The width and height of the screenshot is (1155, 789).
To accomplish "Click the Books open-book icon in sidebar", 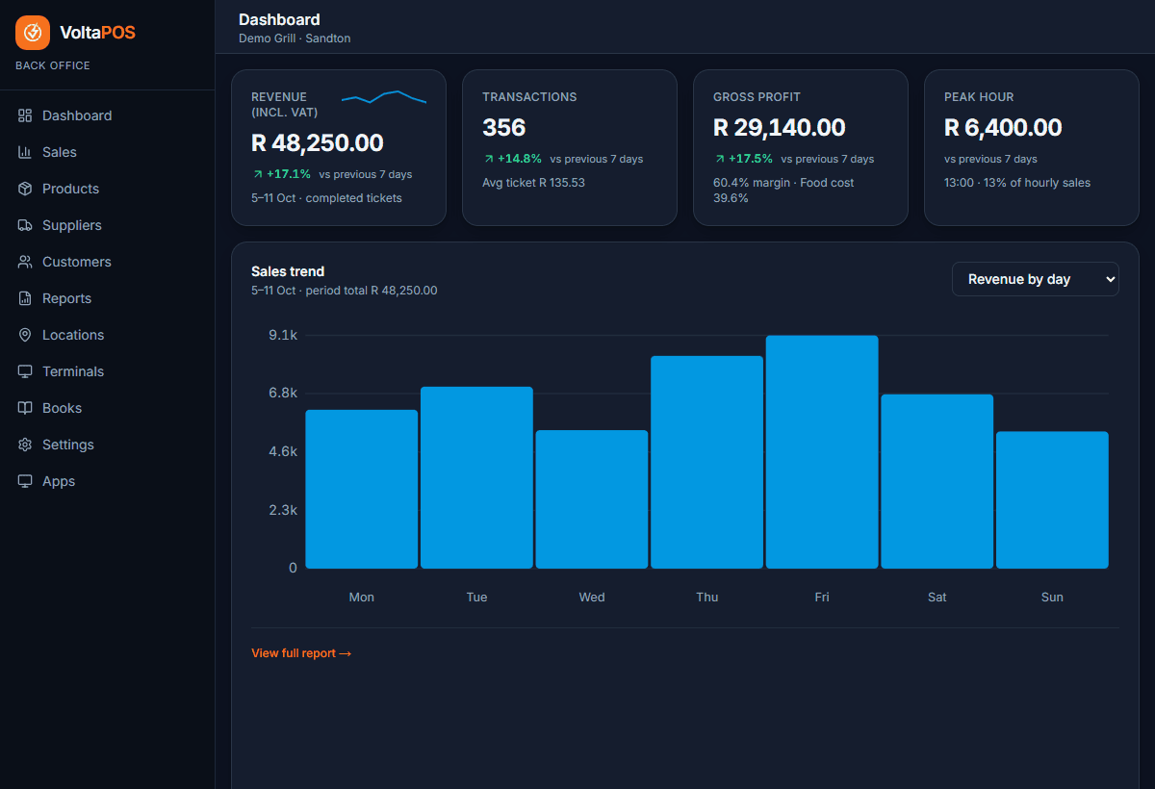I will (x=25, y=408).
